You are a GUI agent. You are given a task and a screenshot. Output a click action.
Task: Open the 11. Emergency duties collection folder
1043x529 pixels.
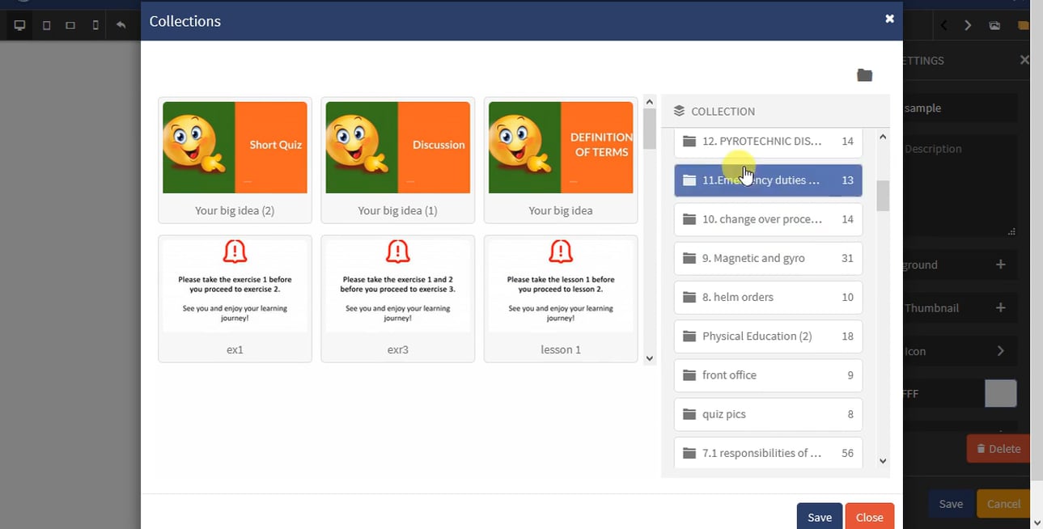pyautogui.click(x=768, y=180)
